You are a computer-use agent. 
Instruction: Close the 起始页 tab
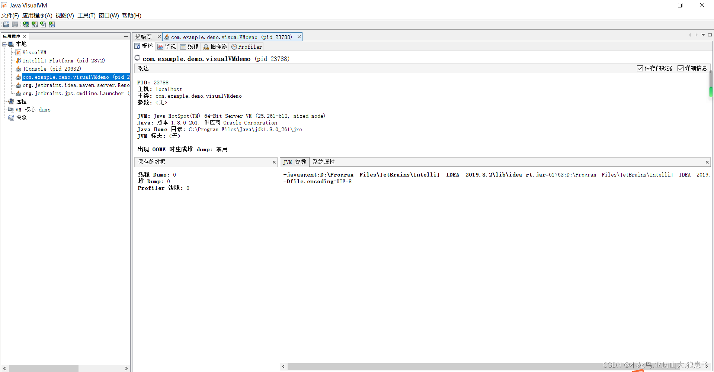click(x=159, y=37)
